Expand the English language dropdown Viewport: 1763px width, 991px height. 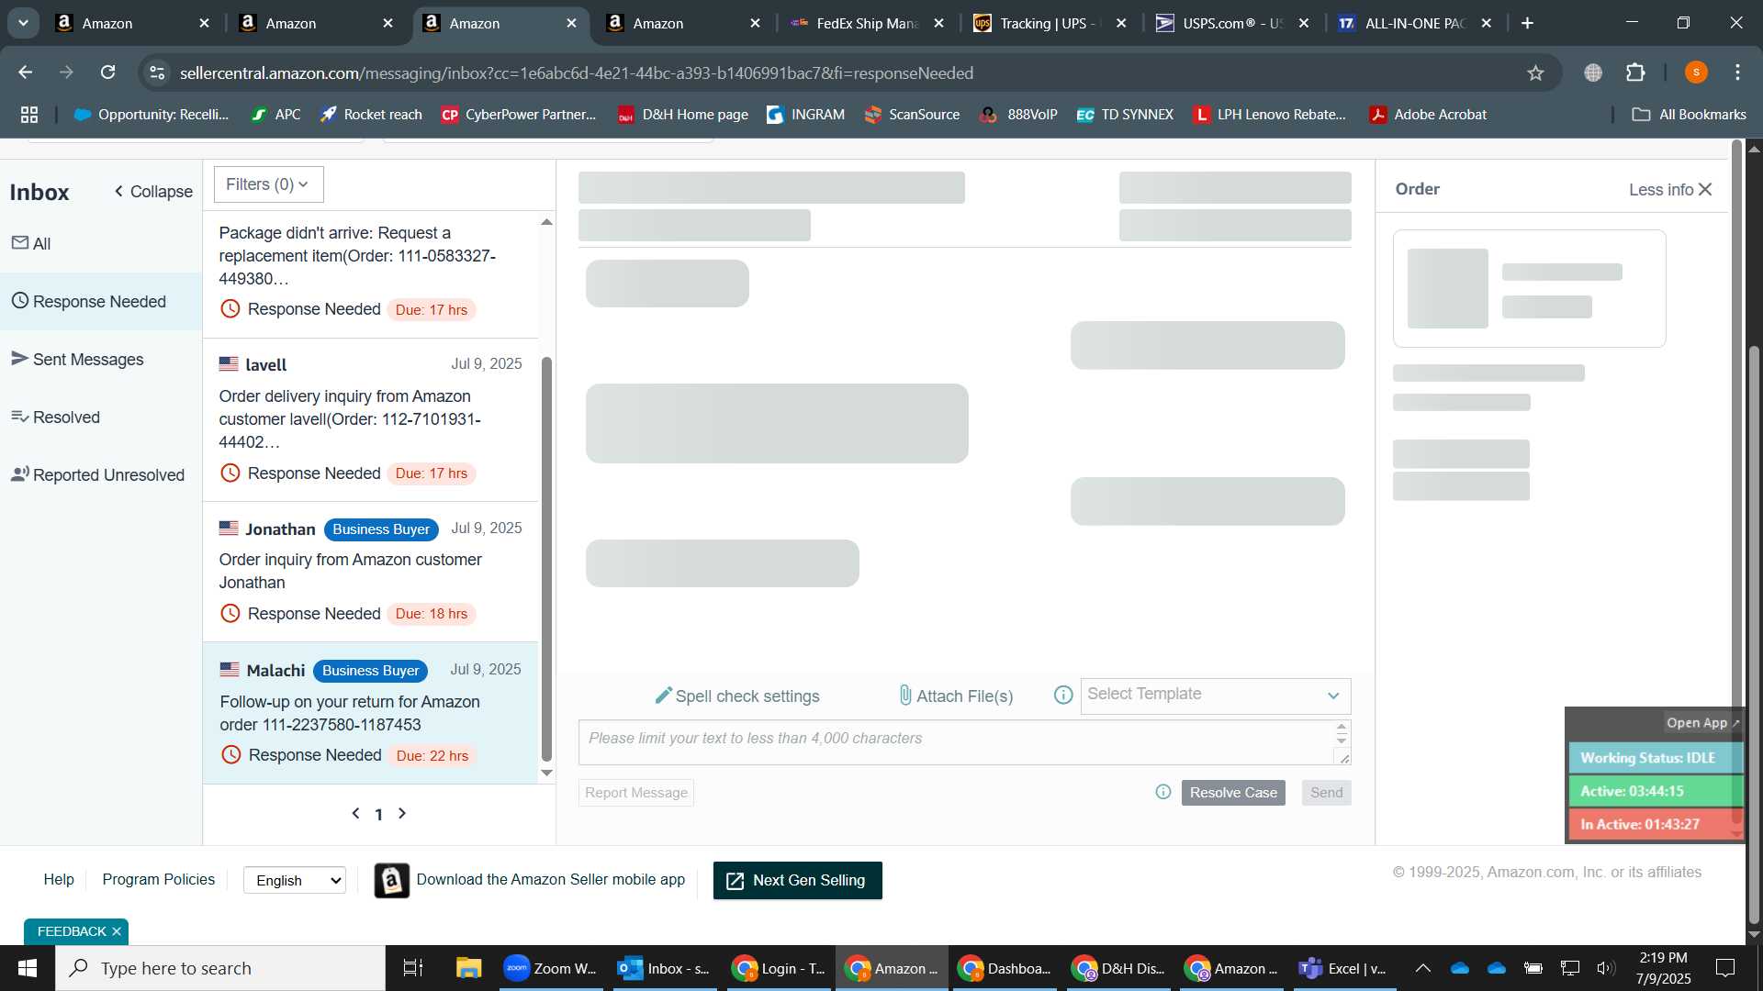[295, 880]
